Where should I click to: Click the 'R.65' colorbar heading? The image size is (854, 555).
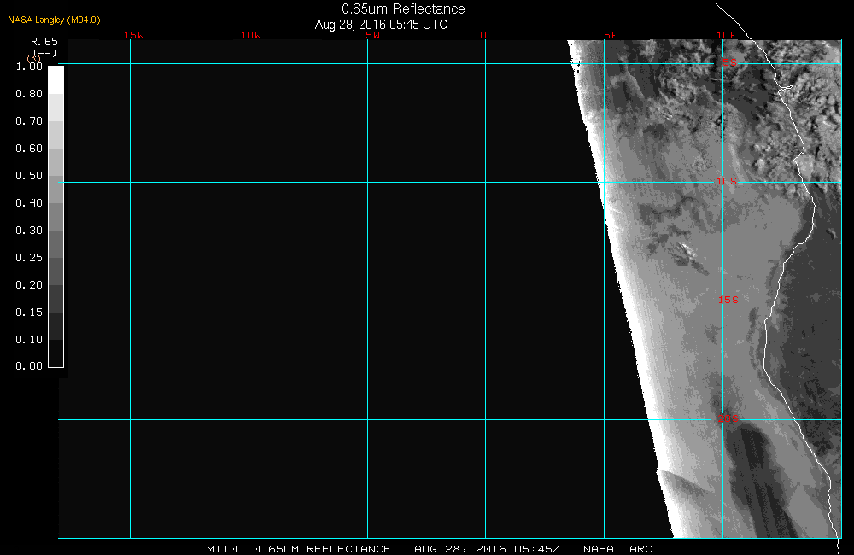[x=44, y=42]
